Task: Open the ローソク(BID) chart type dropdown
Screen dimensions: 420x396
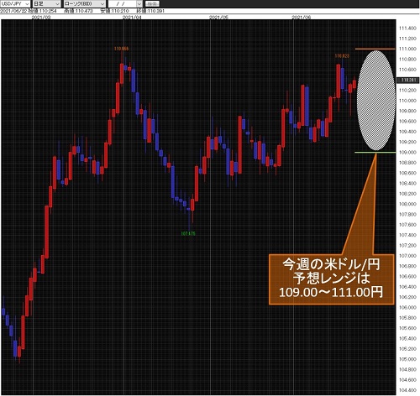Action: coord(84,3)
